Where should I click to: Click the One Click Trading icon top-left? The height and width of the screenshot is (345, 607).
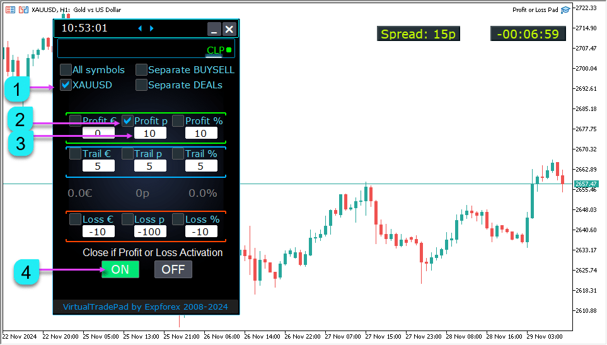pyautogui.click(x=11, y=10)
